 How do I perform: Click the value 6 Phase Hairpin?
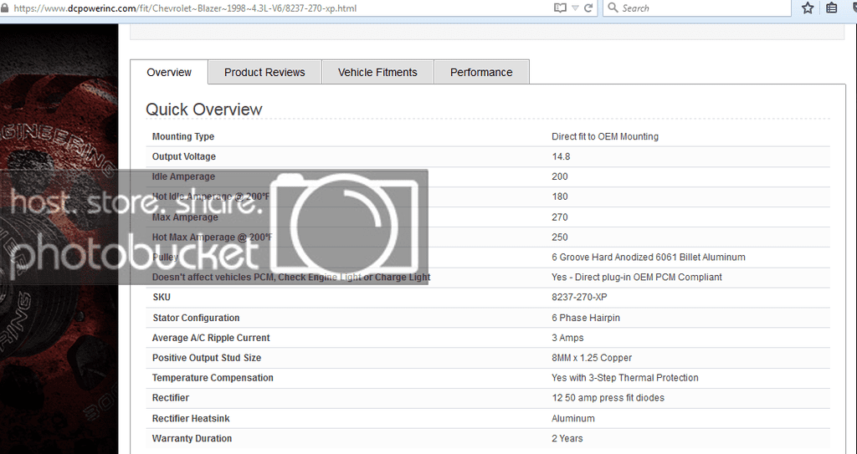(585, 318)
